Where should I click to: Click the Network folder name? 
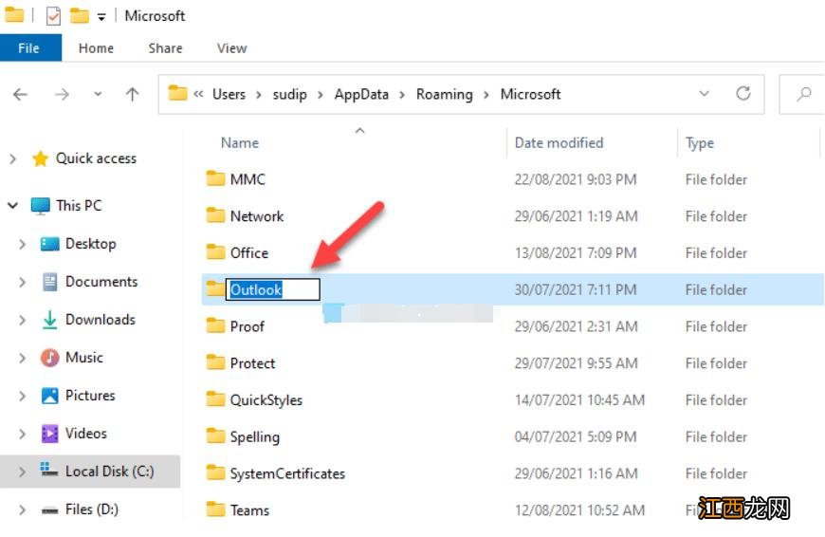pos(257,216)
